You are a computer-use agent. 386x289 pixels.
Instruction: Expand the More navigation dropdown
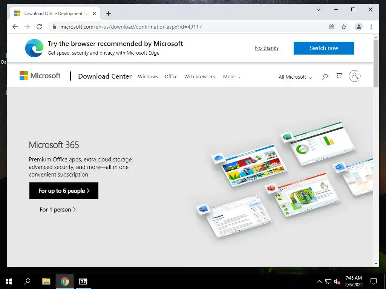tap(232, 77)
